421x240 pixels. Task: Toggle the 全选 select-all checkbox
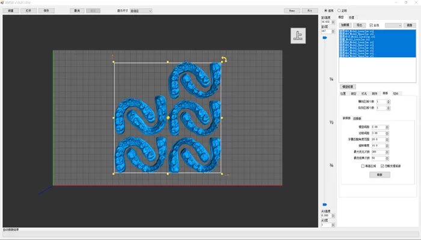[370, 25]
